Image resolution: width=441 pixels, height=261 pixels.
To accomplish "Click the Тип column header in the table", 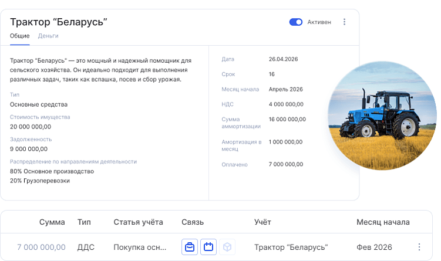I will (x=84, y=222).
